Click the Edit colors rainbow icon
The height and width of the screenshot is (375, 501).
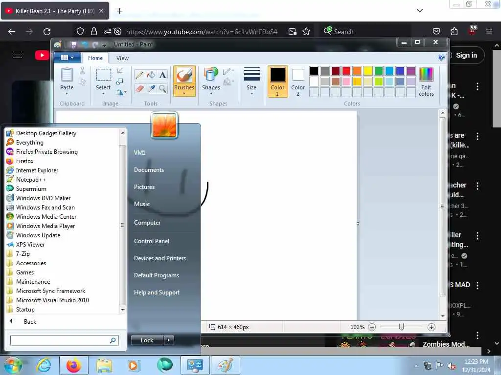click(426, 75)
